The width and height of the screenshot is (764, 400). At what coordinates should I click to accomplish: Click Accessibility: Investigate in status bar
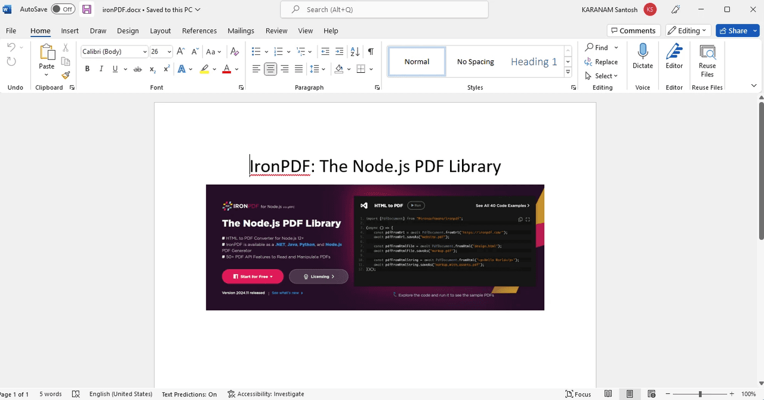266,394
